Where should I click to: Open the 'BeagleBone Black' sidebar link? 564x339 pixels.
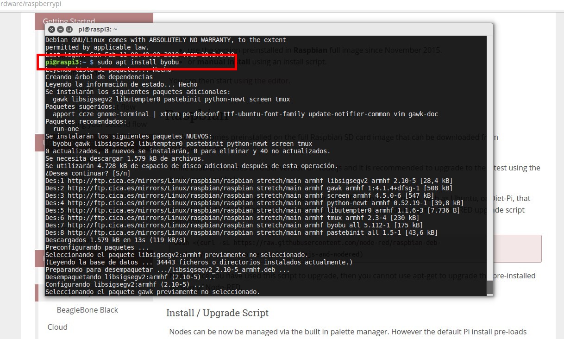point(88,310)
